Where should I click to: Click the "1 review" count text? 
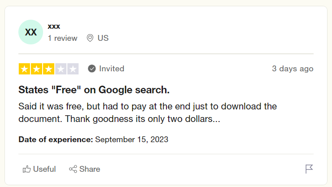[x=62, y=38]
